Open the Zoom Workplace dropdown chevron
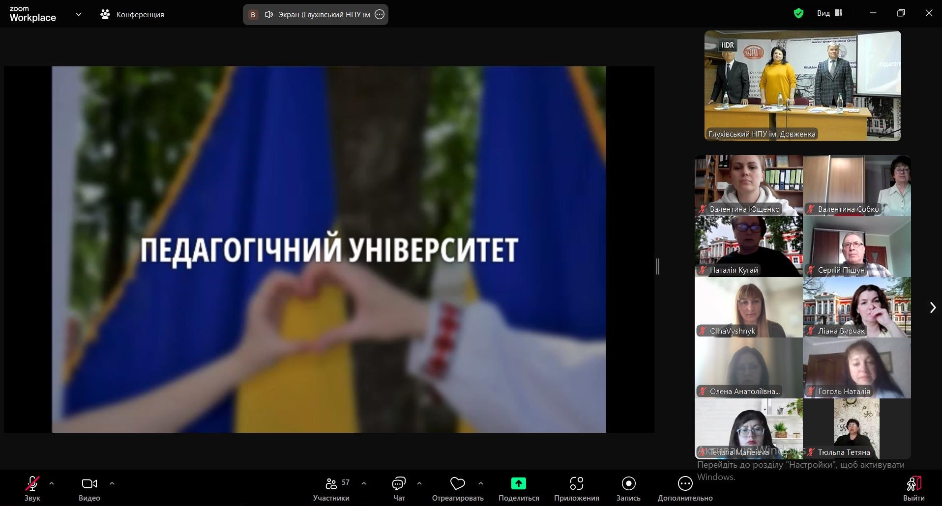This screenshot has height=506, width=942. pyautogui.click(x=79, y=14)
